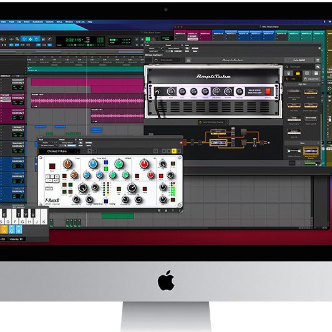332x332 pixels.
Task: Click the amp input jack
Action: [x=157, y=92]
